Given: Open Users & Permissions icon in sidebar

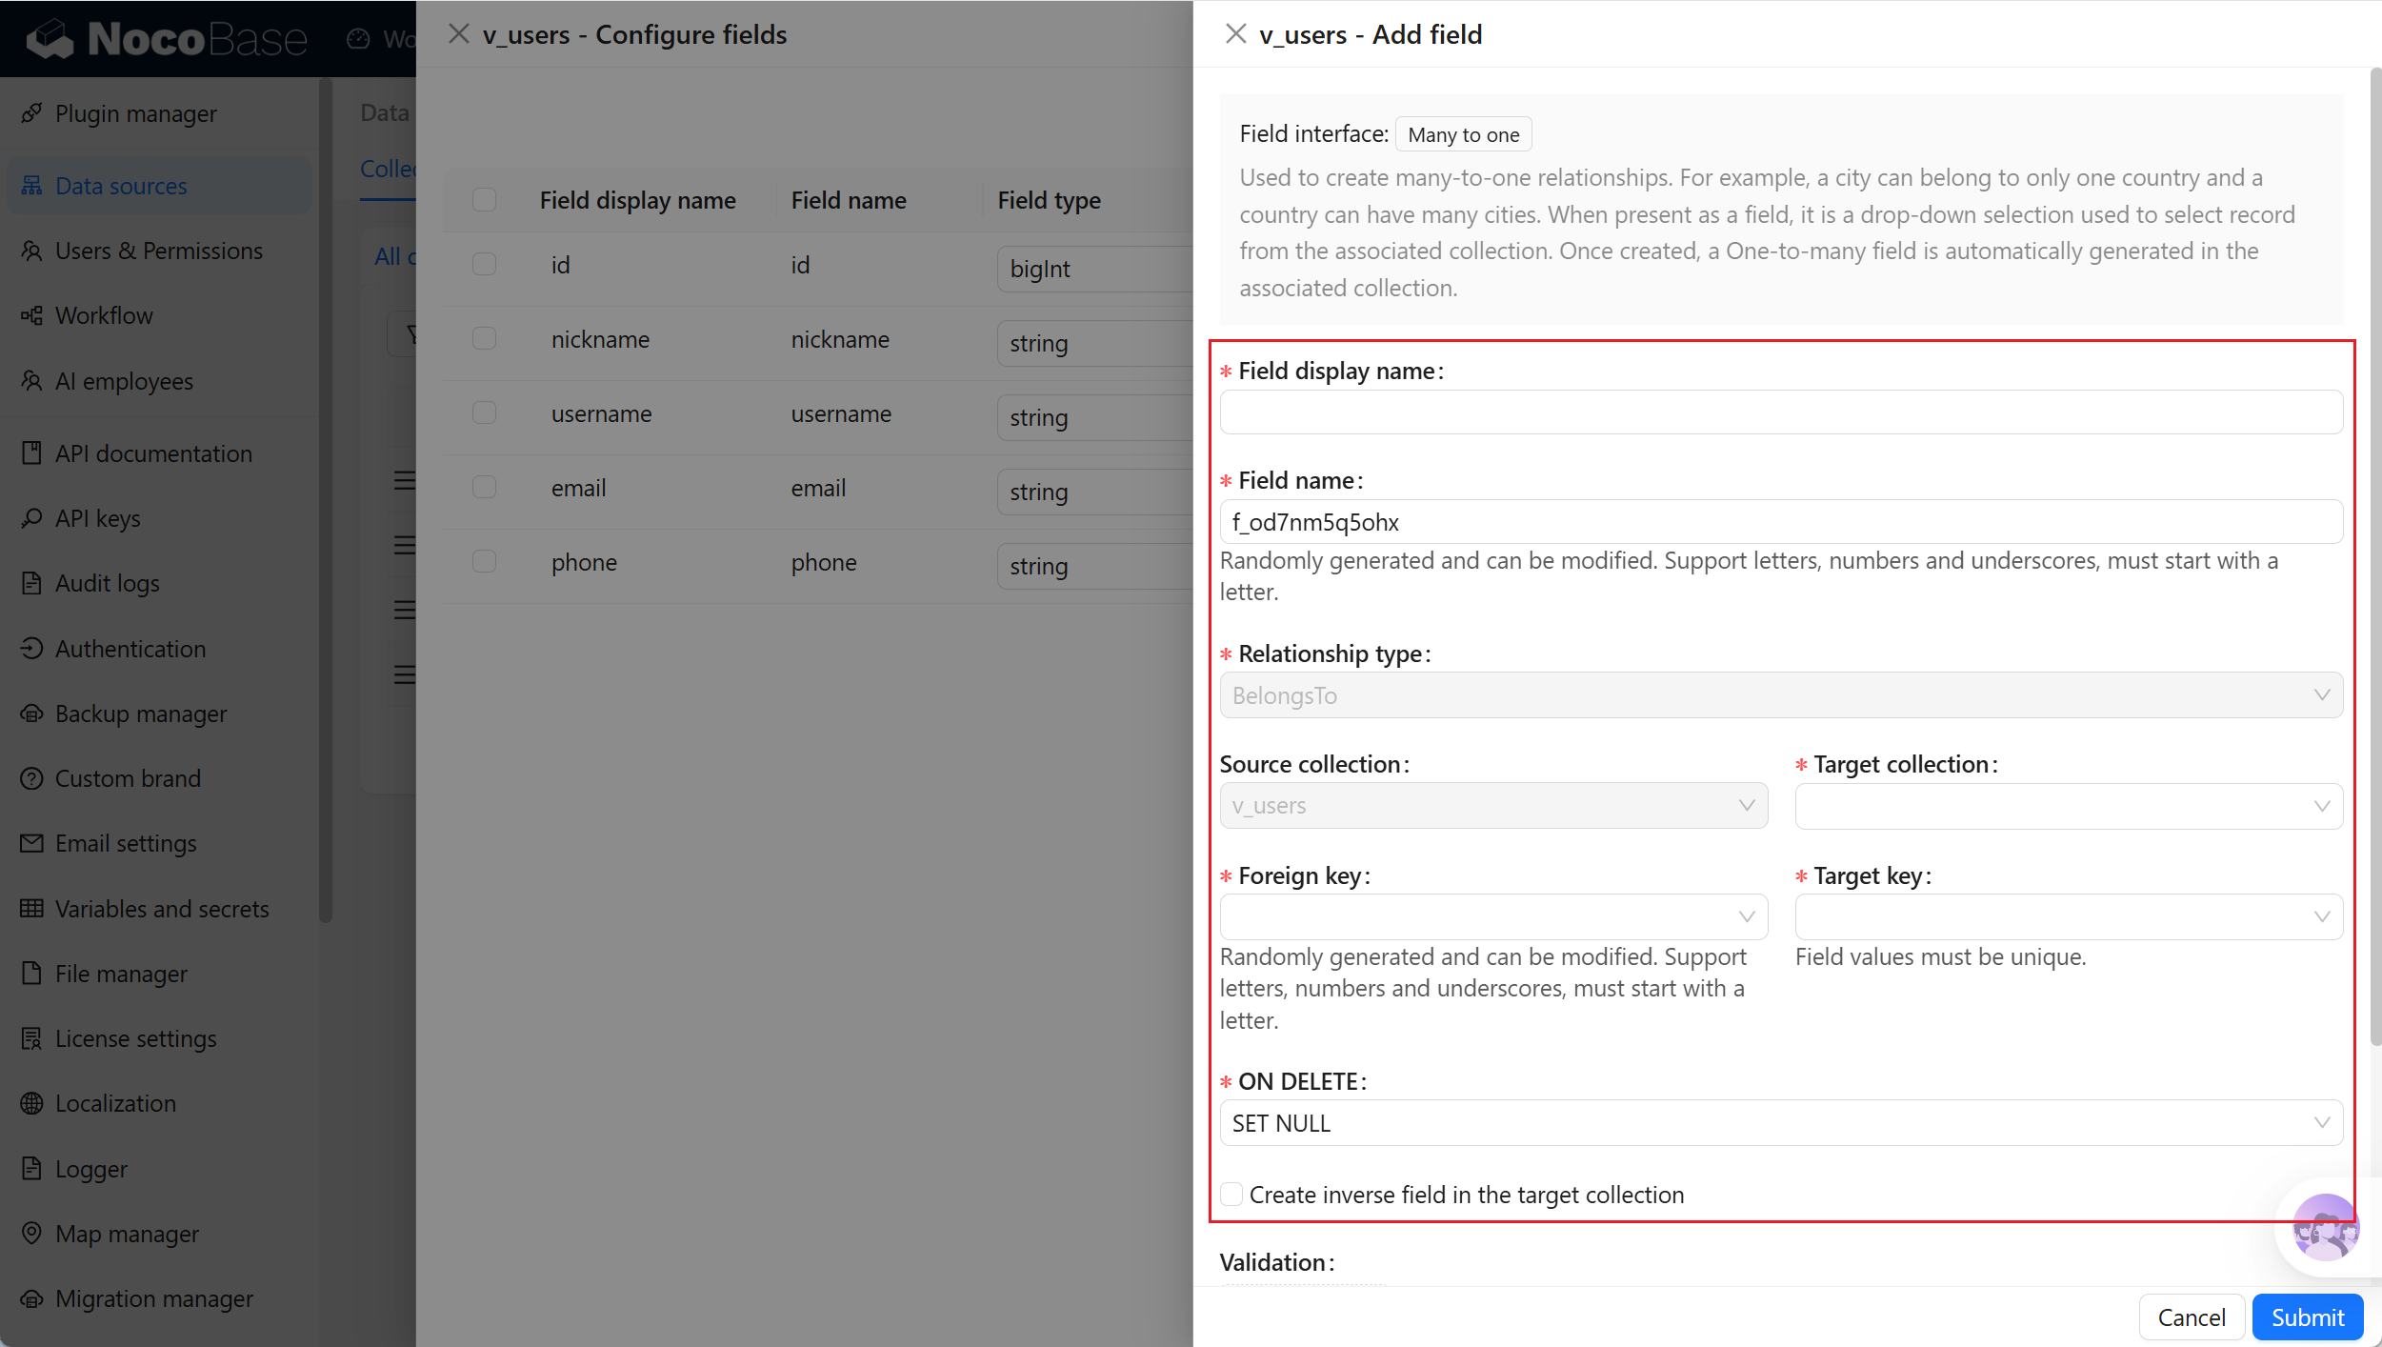Looking at the screenshot, I should (31, 251).
